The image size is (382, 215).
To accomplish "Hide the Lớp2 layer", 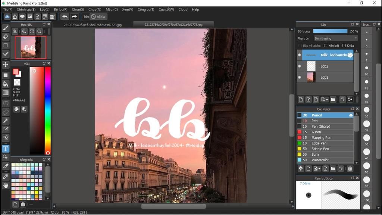I will point(300,66).
